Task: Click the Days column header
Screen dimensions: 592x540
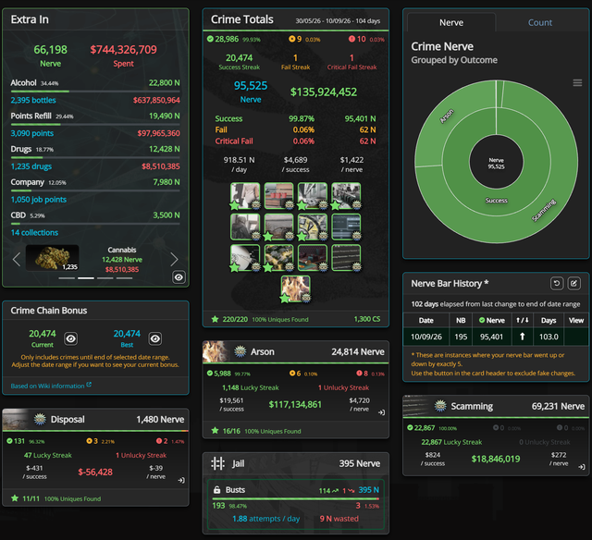Action: (x=549, y=320)
